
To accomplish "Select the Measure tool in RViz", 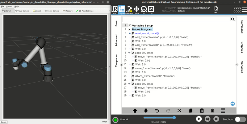I will click(x=67, y=11).
